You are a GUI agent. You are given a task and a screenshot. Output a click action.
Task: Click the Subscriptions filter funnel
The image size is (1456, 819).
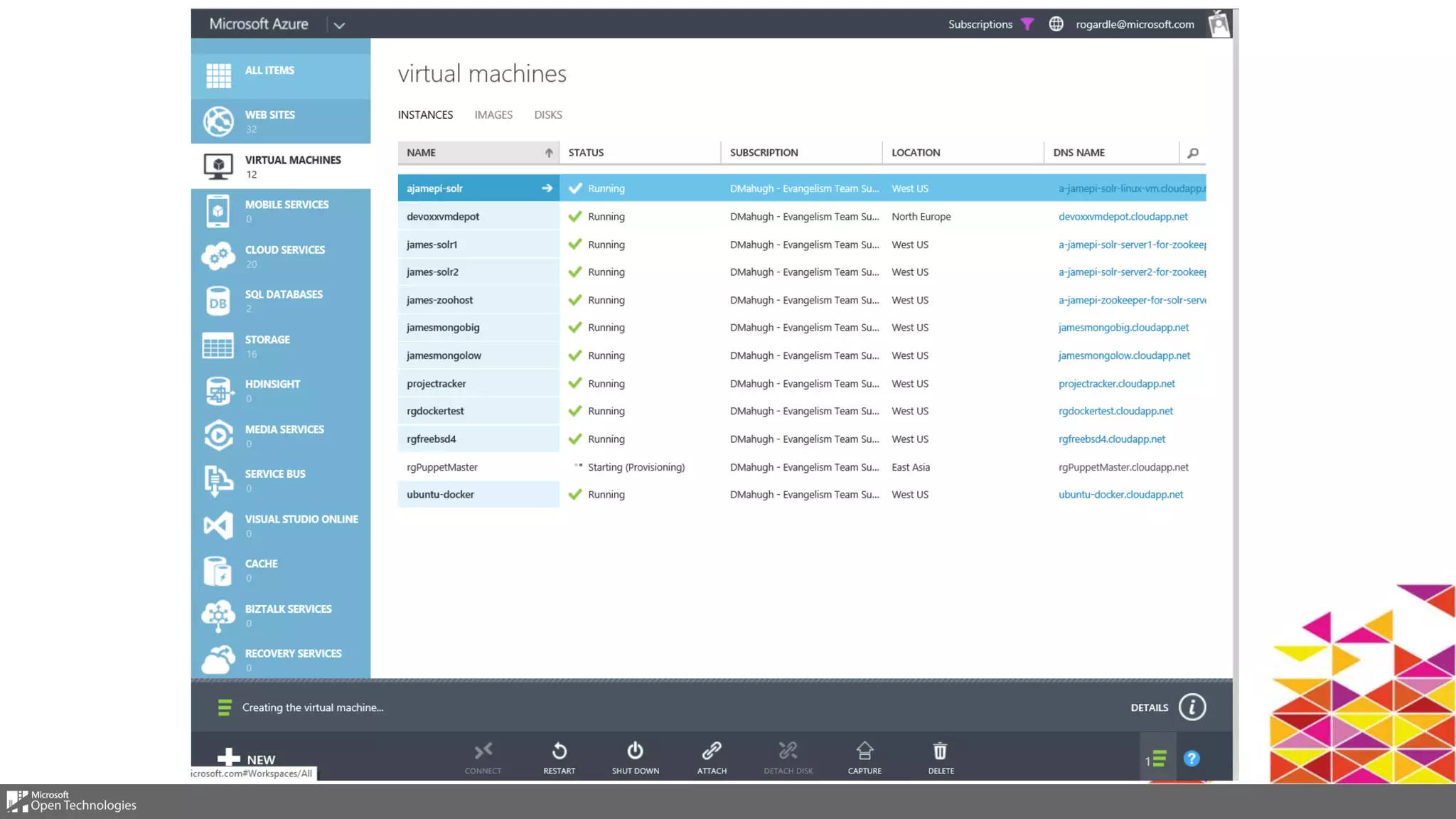tap(1027, 24)
